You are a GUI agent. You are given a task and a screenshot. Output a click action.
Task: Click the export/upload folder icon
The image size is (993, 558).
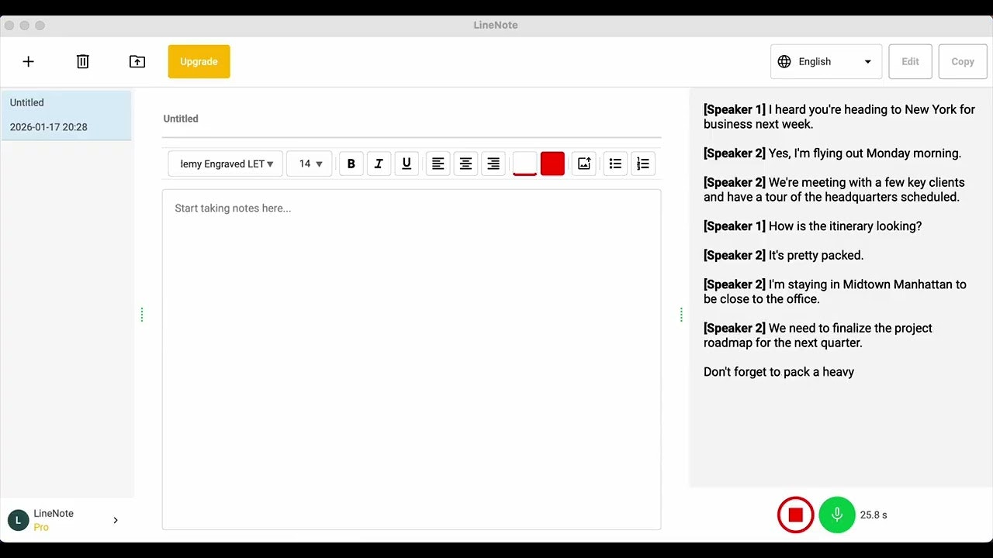tap(137, 61)
